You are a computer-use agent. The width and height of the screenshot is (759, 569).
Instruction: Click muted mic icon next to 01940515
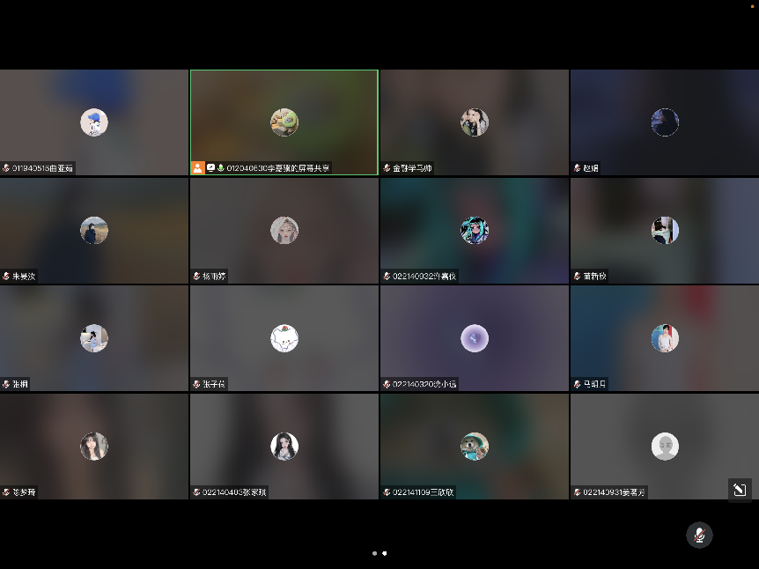(6, 167)
